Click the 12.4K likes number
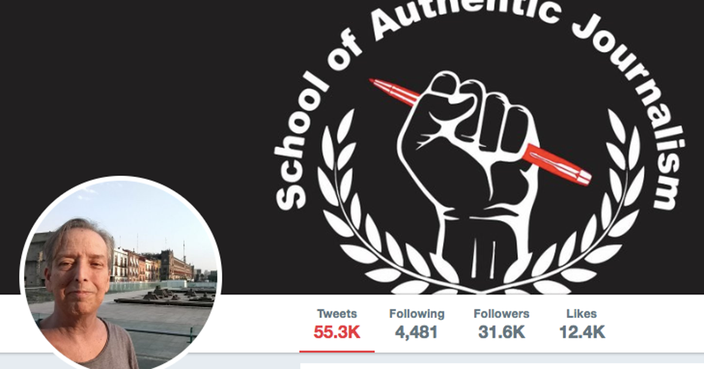704x369 pixels. [582, 332]
